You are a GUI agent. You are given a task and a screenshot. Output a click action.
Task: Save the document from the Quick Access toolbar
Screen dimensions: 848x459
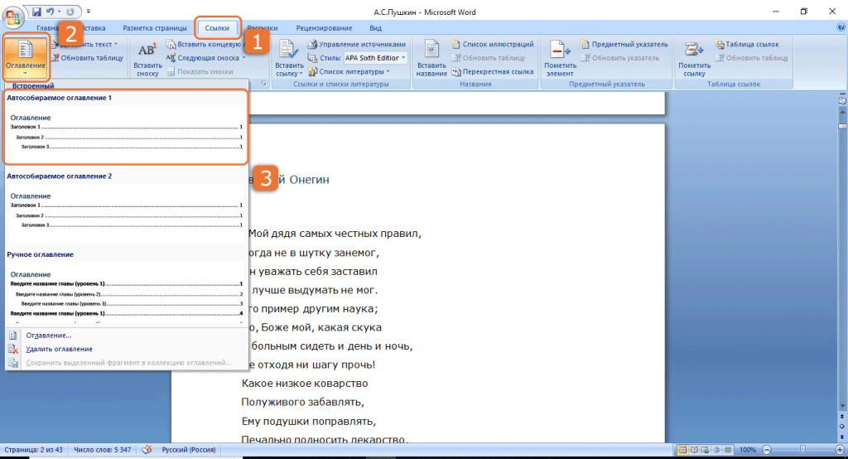tap(36, 12)
